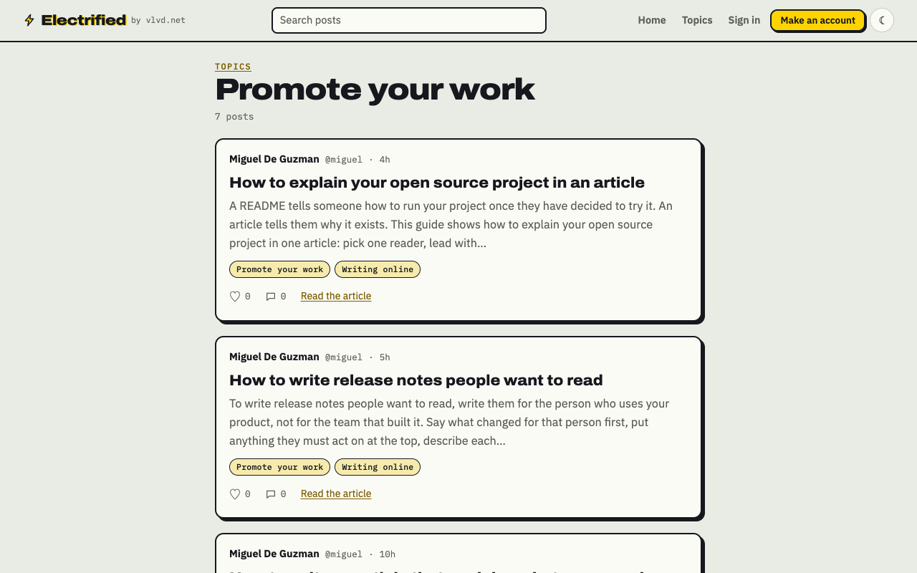Click the @miguel handle on the 10h post

(344, 554)
